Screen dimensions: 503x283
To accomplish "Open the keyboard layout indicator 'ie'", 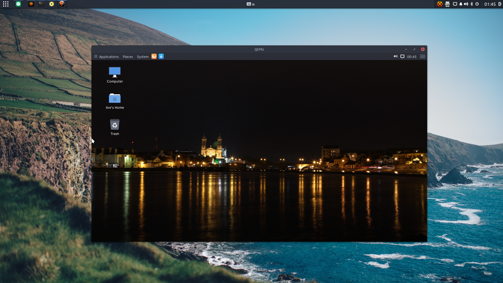I will coord(251,4).
